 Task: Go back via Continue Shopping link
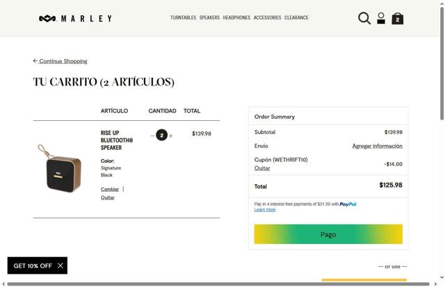click(60, 61)
